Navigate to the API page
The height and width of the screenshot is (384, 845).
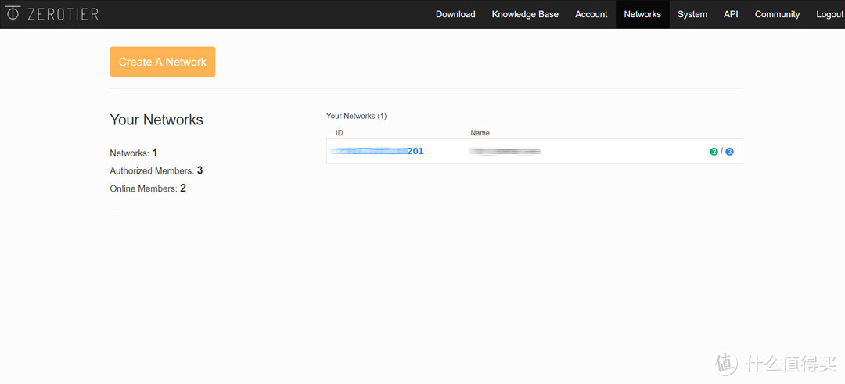tap(731, 14)
